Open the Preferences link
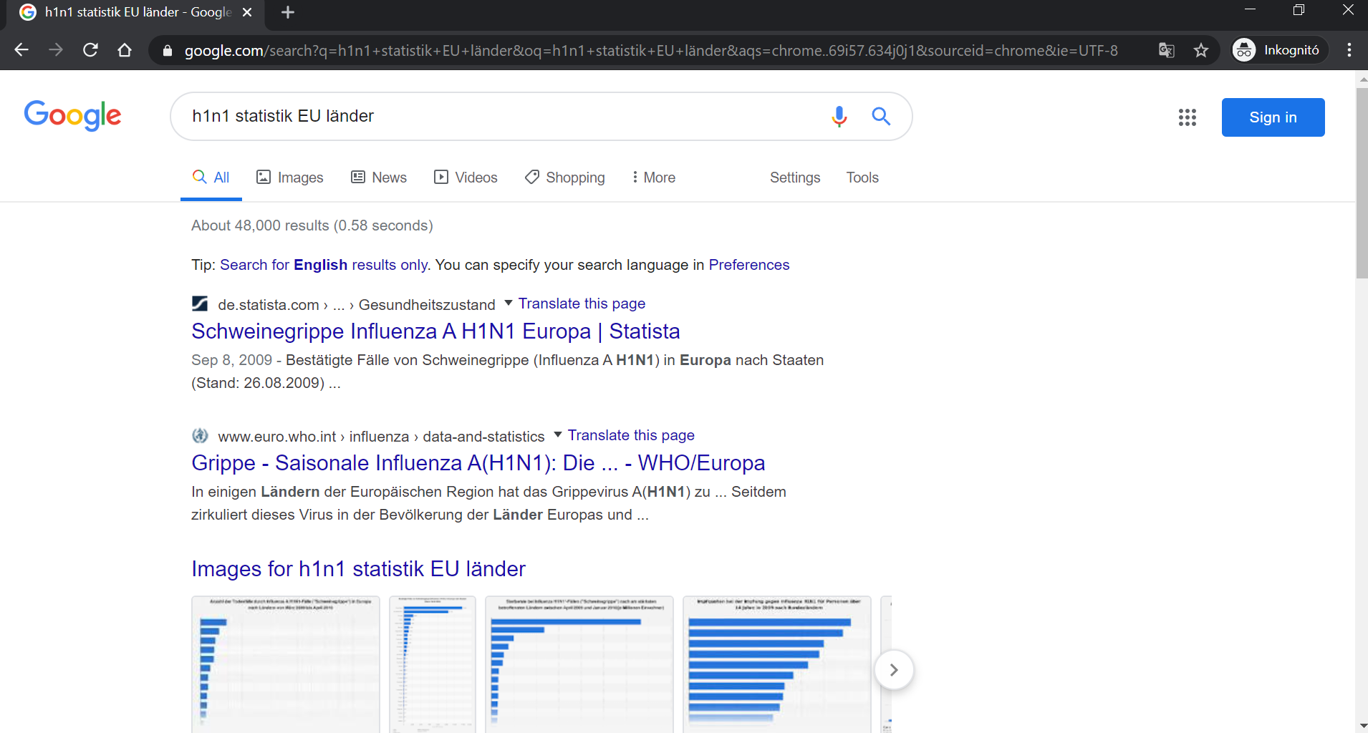The image size is (1368, 733). 749,265
